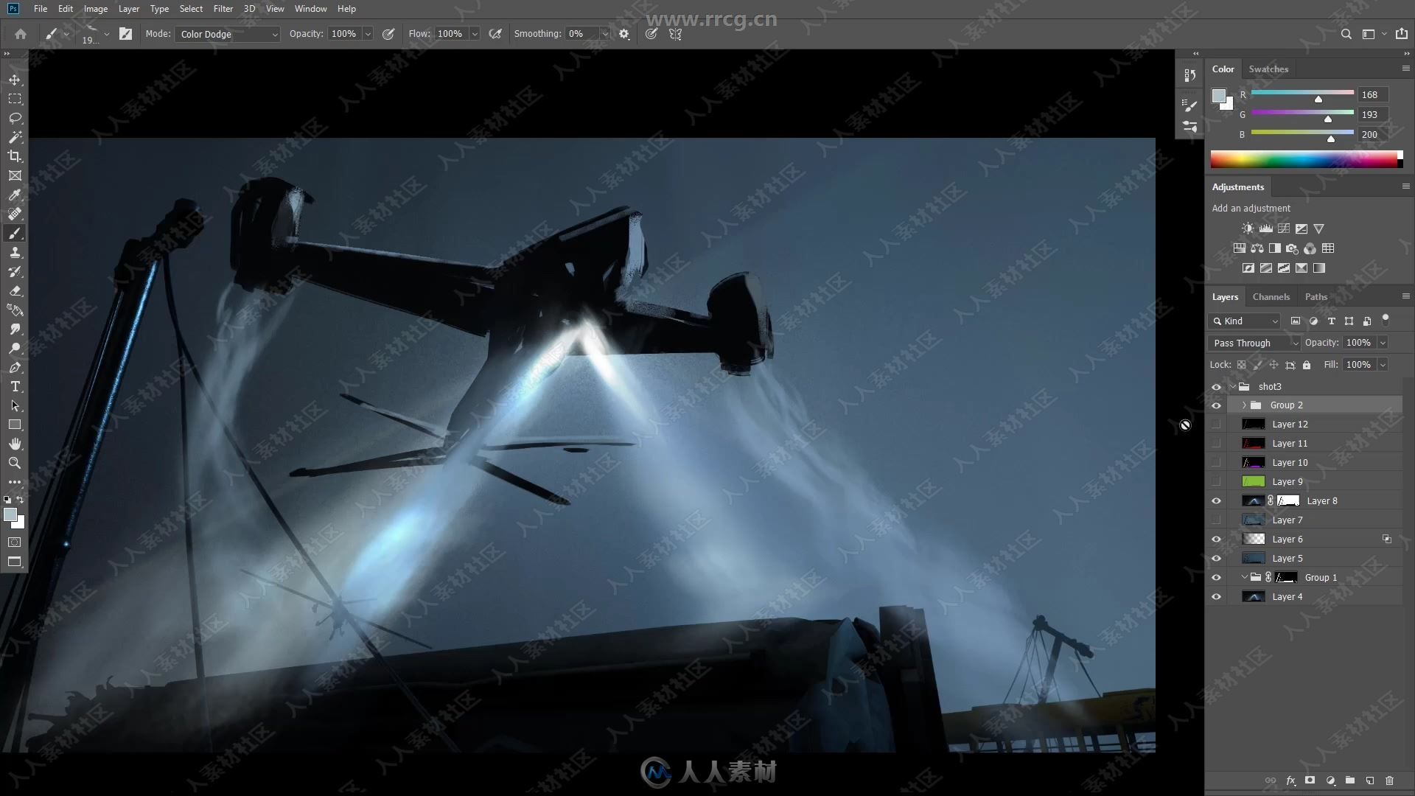Open the Smoothing value dropdown
The height and width of the screenshot is (796, 1415).
point(605,34)
